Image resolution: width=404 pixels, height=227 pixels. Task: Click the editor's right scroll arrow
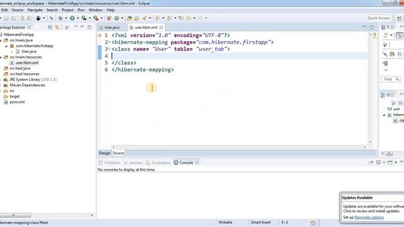coord(365,147)
